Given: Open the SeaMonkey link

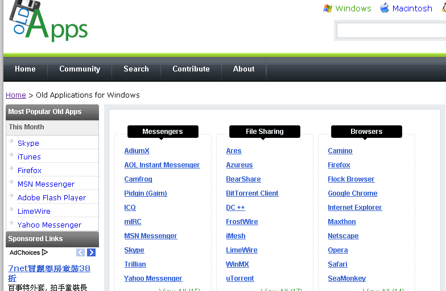Looking at the screenshot, I should [347, 279].
